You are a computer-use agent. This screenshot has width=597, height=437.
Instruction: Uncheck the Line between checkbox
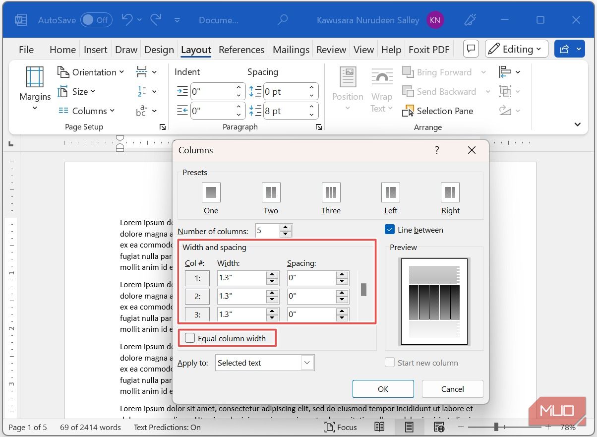[390, 230]
